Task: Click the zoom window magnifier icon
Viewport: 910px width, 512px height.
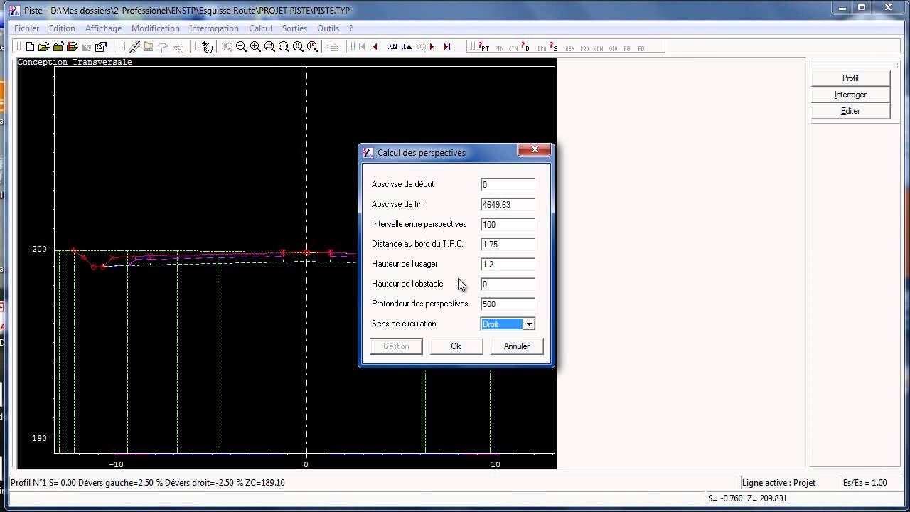Action: [269, 47]
